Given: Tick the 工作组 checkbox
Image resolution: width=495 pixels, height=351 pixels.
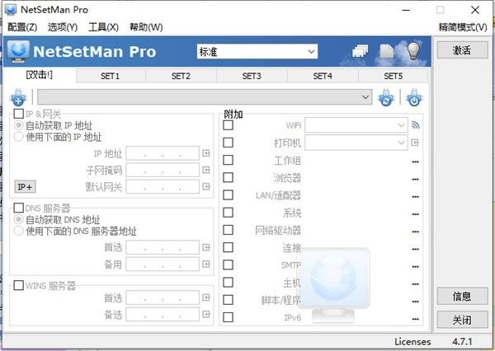Looking at the screenshot, I should pyautogui.click(x=228, y=160).
